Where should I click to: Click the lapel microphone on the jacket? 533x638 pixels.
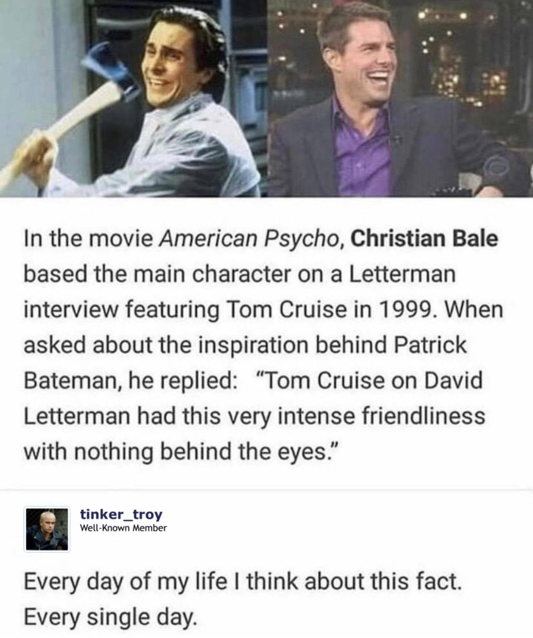point(397,140)
